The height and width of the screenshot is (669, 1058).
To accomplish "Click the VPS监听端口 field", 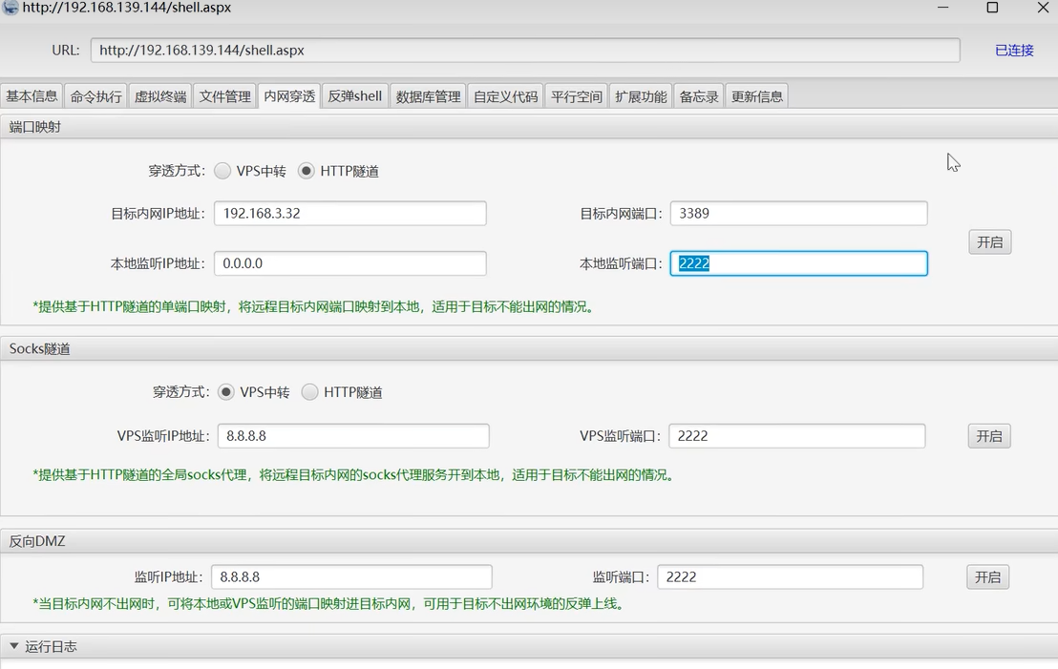I will pyautogui.click(x=797, y=435).
